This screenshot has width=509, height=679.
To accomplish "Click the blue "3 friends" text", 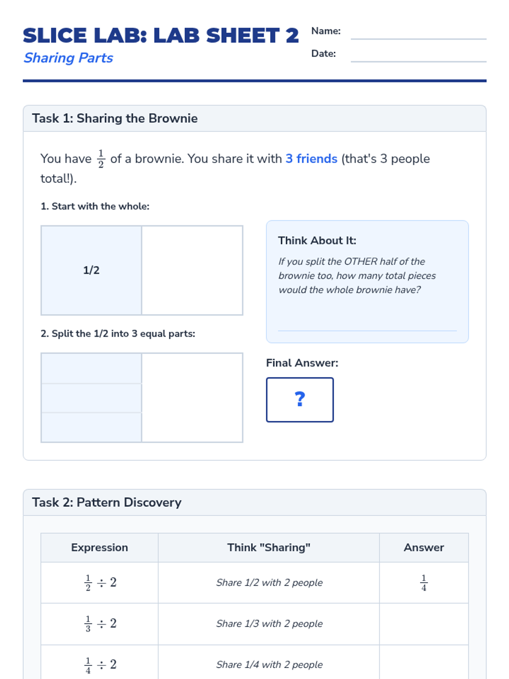I will coord(311,159).
